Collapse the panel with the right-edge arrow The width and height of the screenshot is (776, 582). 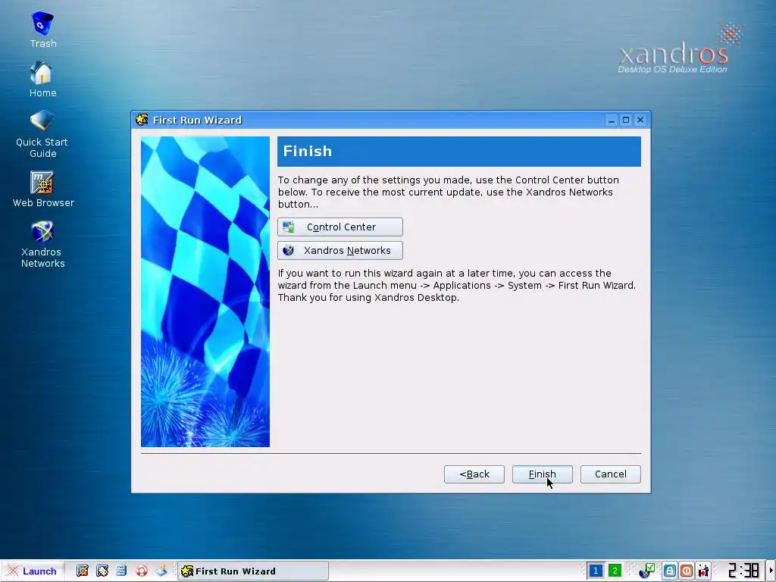coord(771,571)
